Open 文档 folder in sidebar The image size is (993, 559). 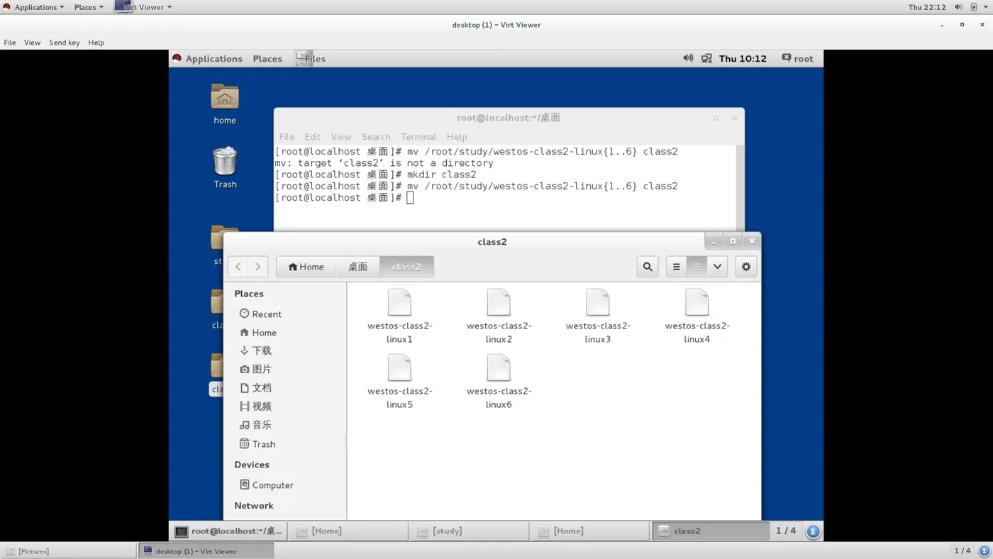click(255, 387)
